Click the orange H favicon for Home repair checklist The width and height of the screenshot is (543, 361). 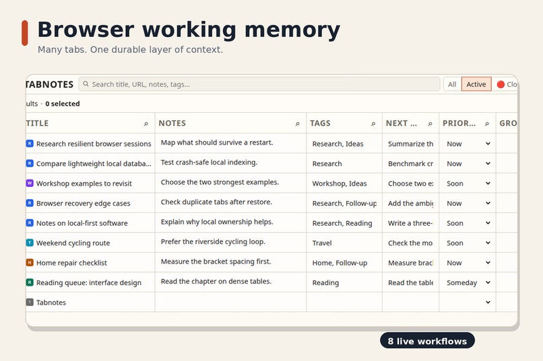coord(30,263)
